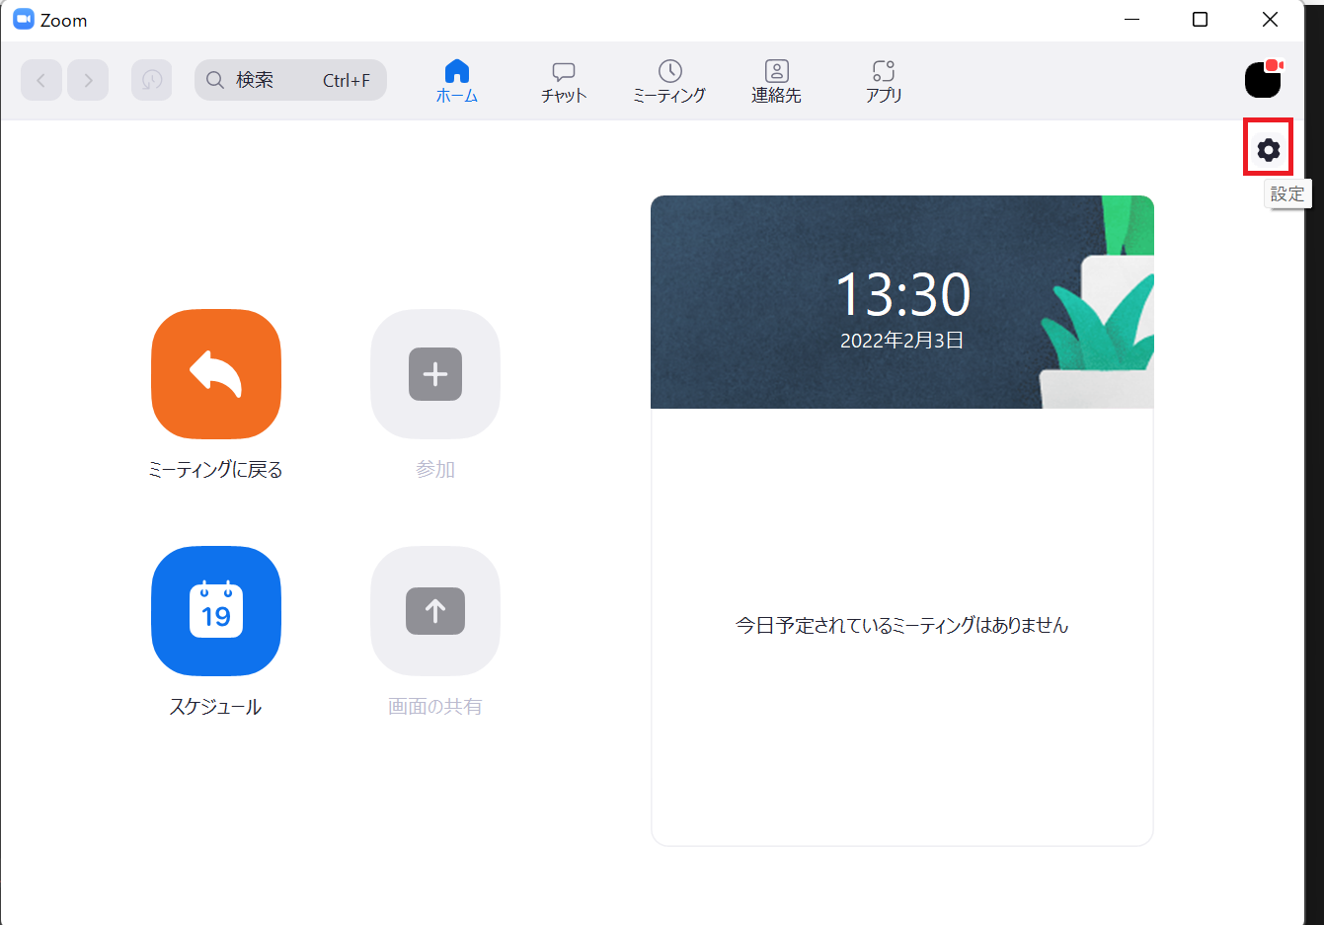
Task: Click the スケジュール text label
Action: point(215,707)
